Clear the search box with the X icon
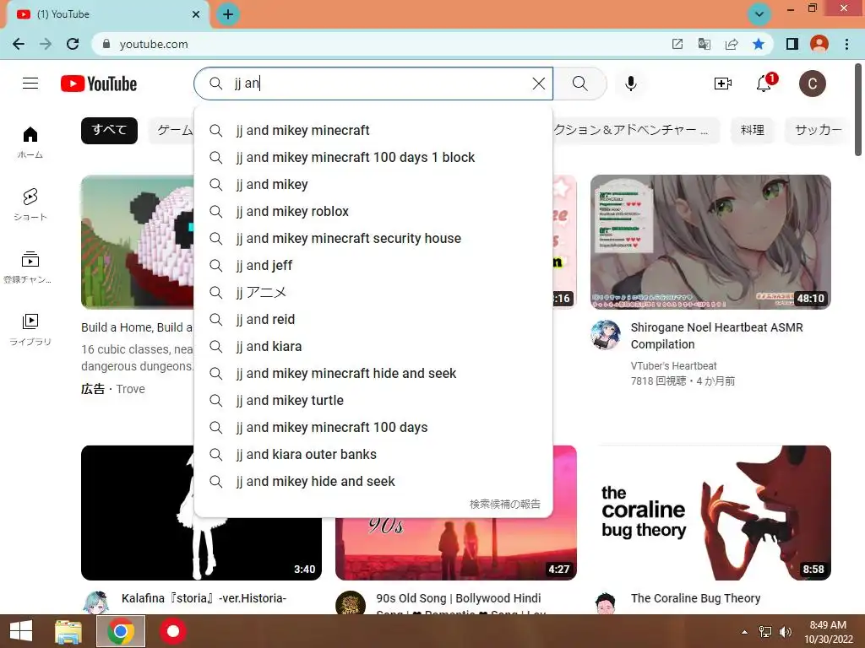This screenshot has width=865, height=648. click(538, 84)
